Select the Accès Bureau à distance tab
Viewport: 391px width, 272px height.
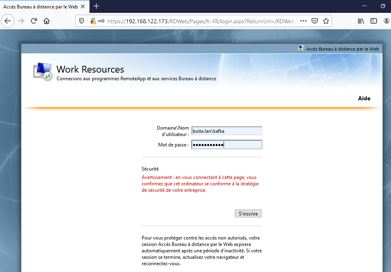(40, 6)
